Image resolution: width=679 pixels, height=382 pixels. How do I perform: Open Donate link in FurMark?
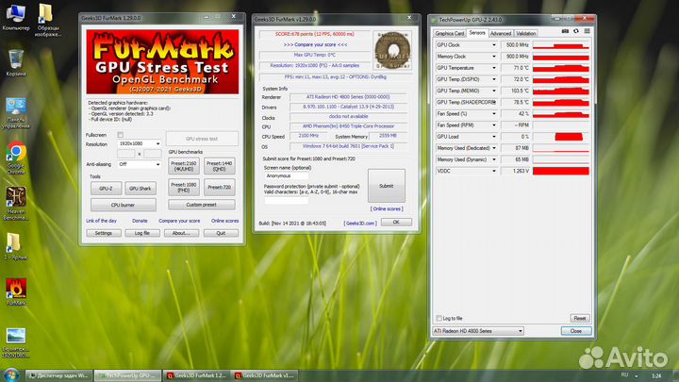(140, 221)
